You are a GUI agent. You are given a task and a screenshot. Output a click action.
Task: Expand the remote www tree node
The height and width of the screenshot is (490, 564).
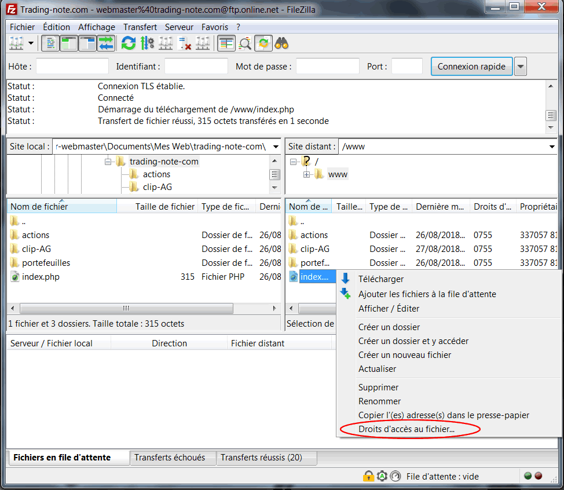[306, 174]
